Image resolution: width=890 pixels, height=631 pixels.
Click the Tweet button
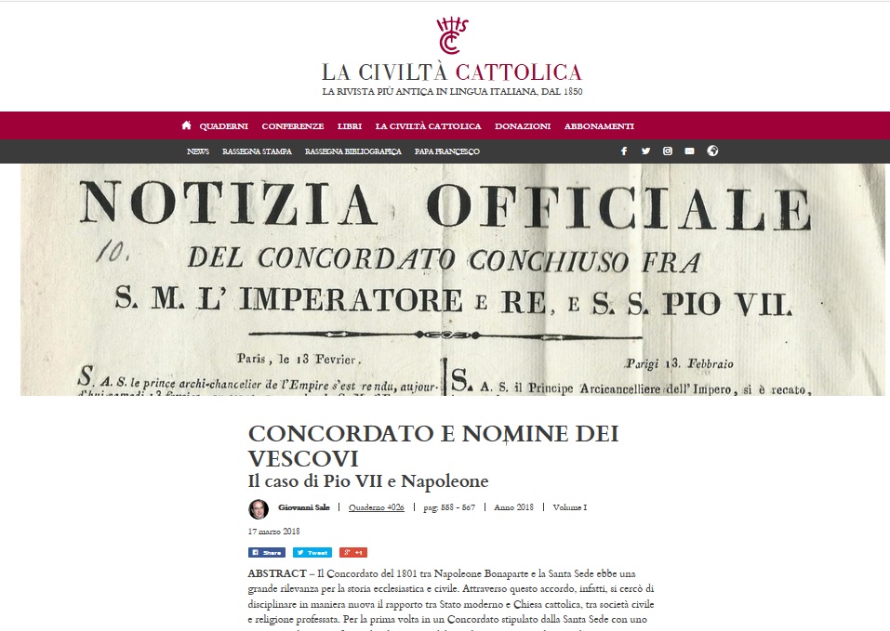(x=312, y=552)
